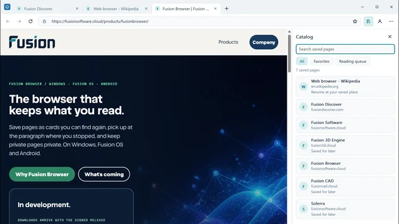Open Products in the site navigation
399x224 pixels.
pyautogui.click(x=228, y=42)
